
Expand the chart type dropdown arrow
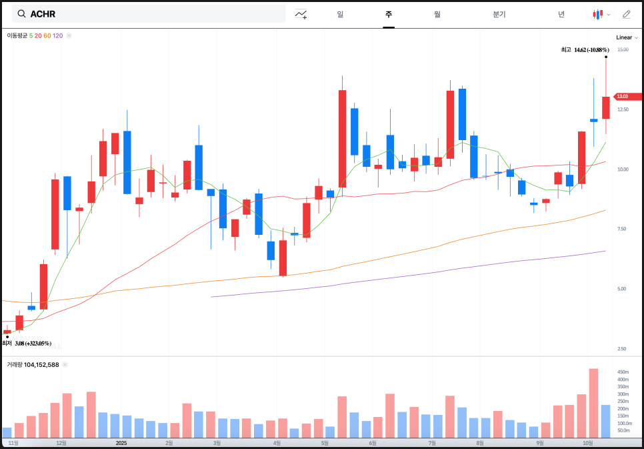pos(609,14)
